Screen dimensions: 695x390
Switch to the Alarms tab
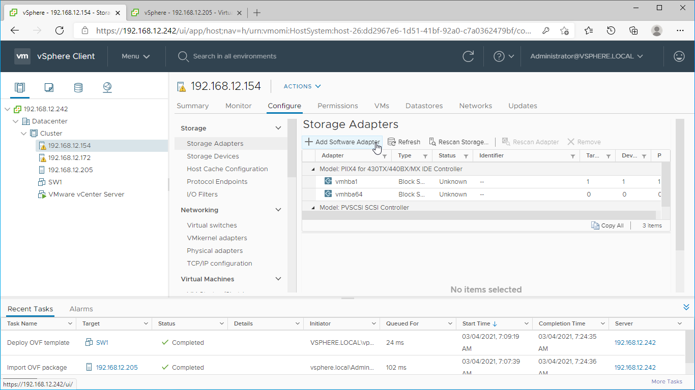click(81, 309)
